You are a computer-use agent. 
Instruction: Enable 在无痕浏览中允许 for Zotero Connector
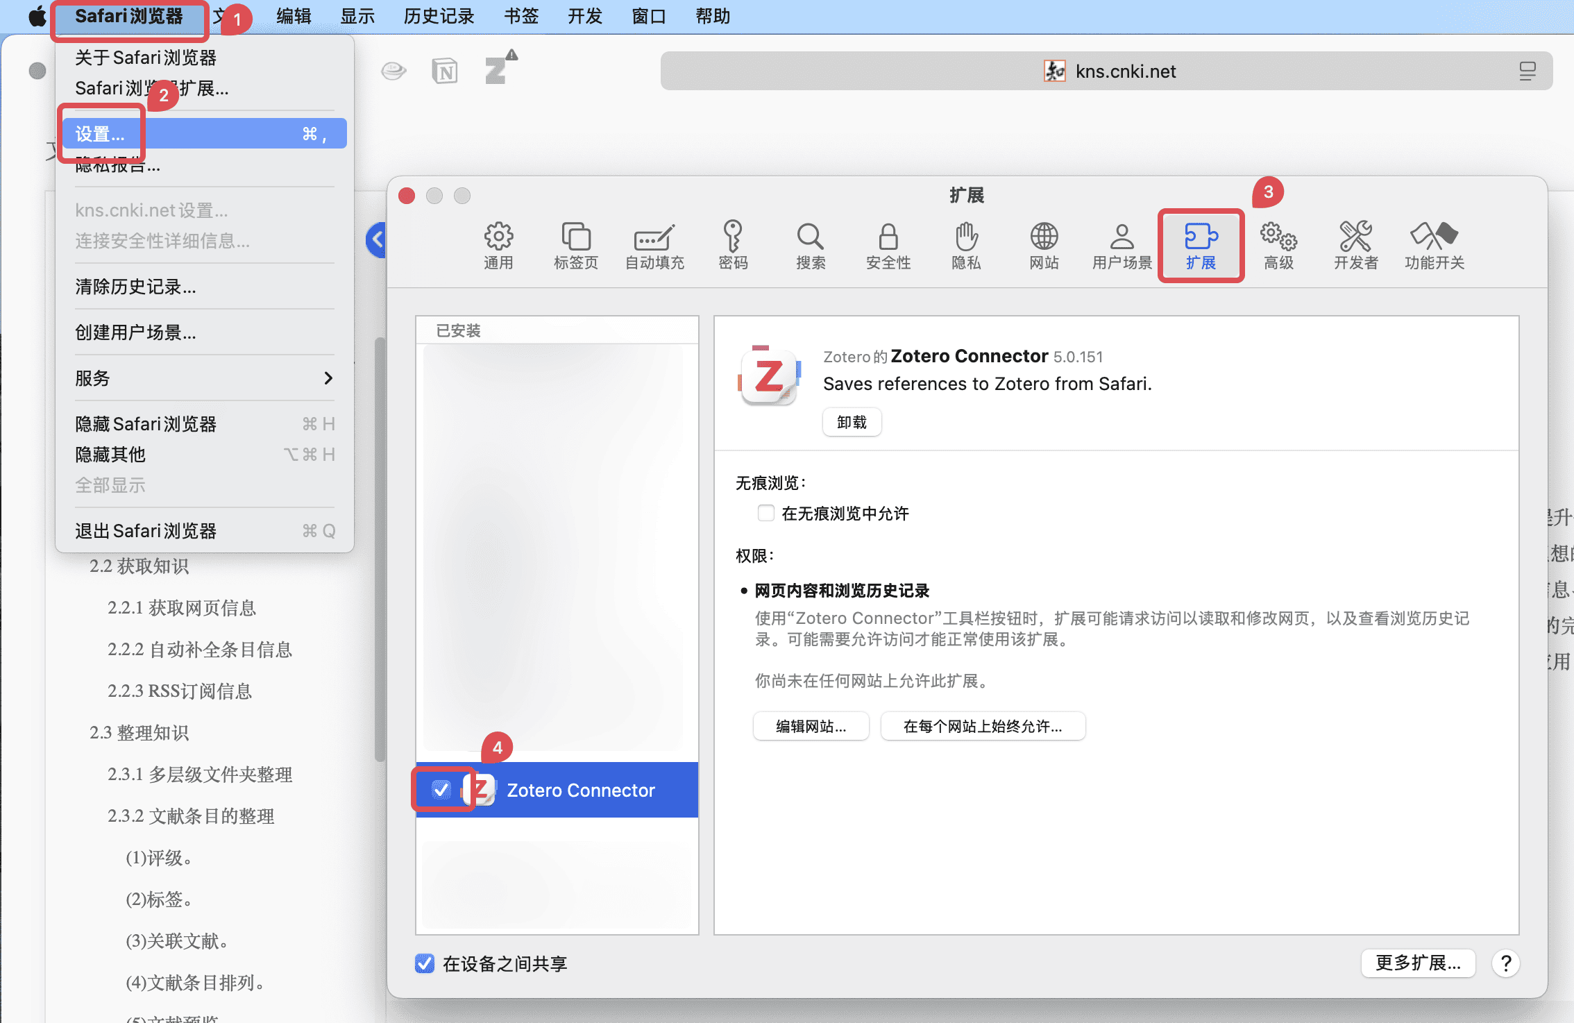(x=765, y=513)
